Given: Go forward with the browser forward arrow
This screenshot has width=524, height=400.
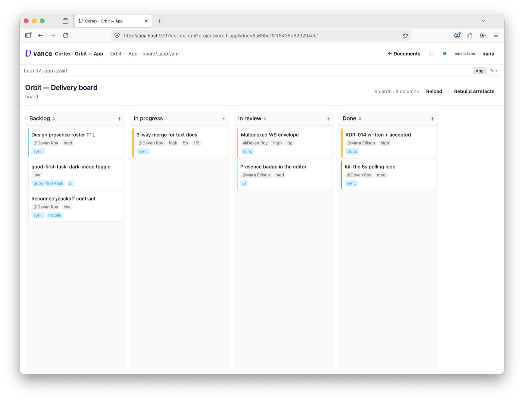Looking at the screenshot, I should pos(53,35).
